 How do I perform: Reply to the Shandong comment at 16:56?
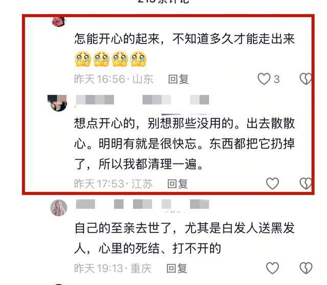178,79
